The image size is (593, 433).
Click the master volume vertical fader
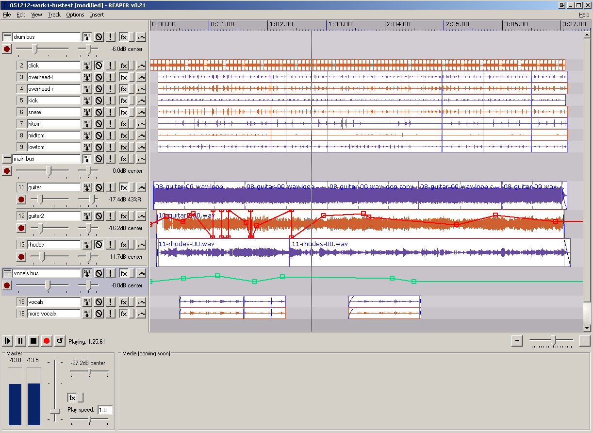coord(55,411)
